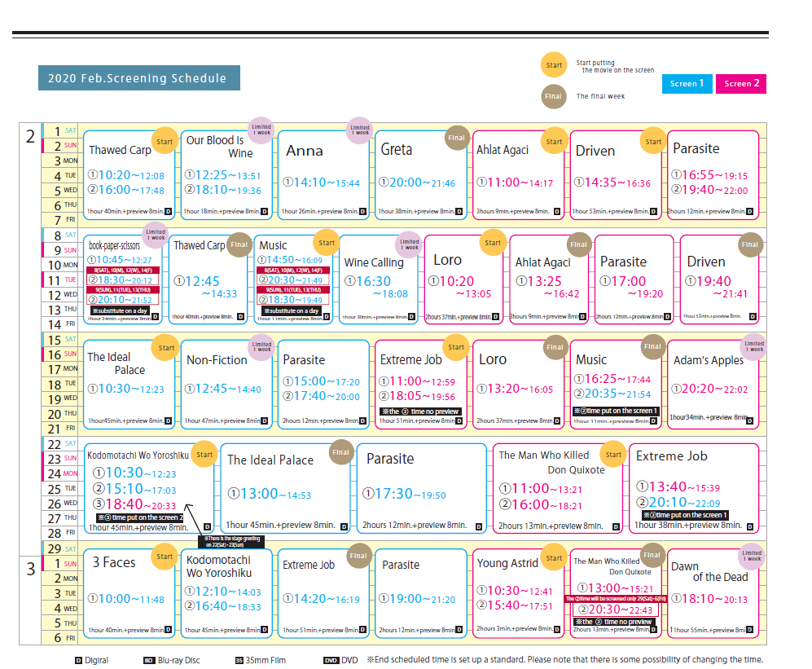
Task: Select the Limited 1 week badge on Non-Fiction
Action: [261, 346]
